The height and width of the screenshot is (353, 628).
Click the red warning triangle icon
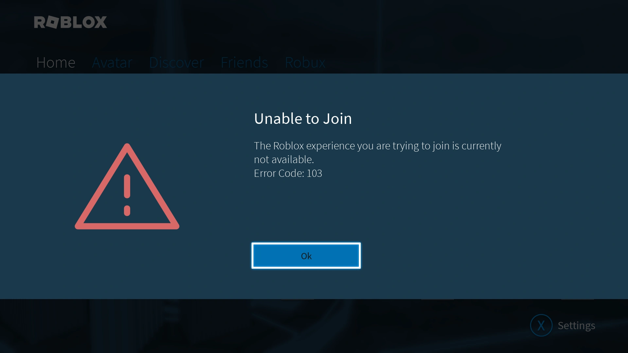coord(127,186)
